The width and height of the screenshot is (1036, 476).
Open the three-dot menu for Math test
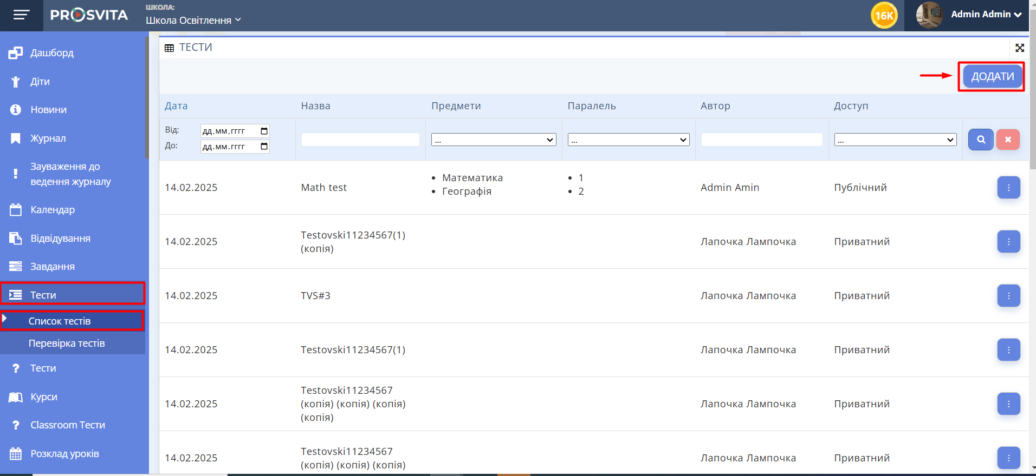[1008, 188]
